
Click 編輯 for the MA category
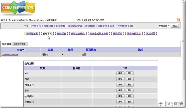click(120, 73)
